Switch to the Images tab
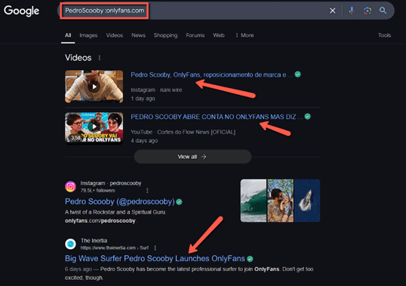The image size is (406, 286). point(88,35)
